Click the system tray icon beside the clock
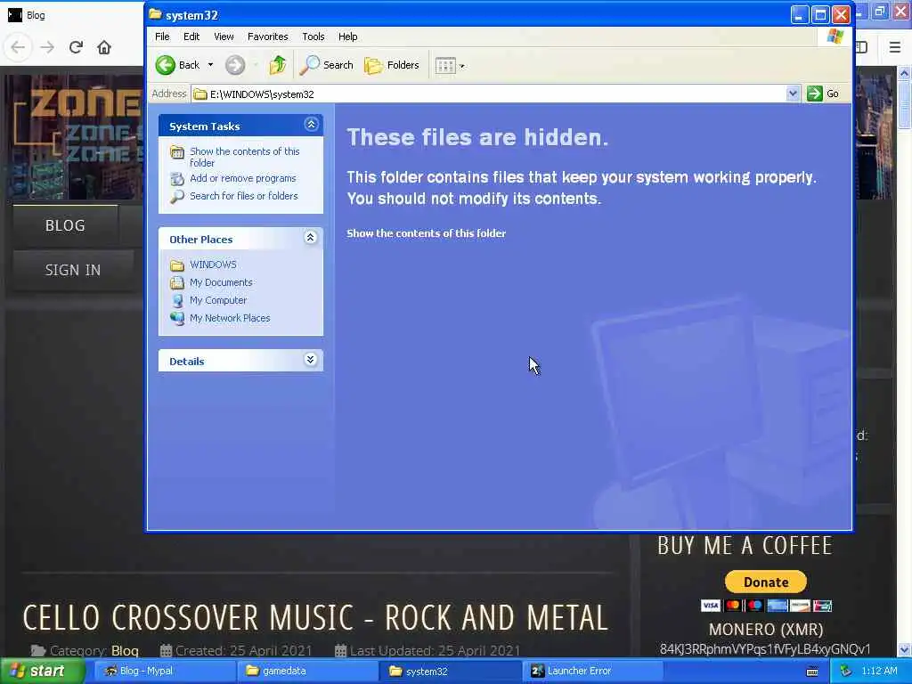The height and width of the screenshot is (684, 912). pos(845,672)
